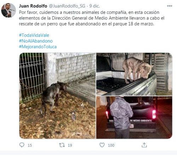This screenshot has width=177, height=156.
Task: Click the retweet arrows icon
Action: (x=62, y=145)
